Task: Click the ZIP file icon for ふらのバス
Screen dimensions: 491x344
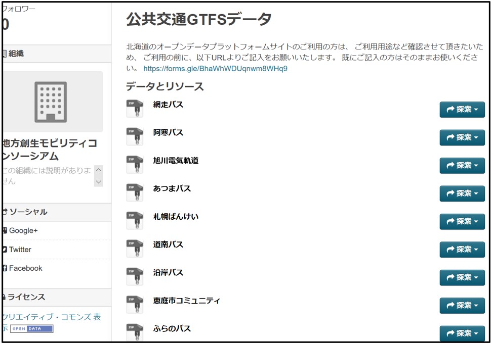Action: point(135,332)
